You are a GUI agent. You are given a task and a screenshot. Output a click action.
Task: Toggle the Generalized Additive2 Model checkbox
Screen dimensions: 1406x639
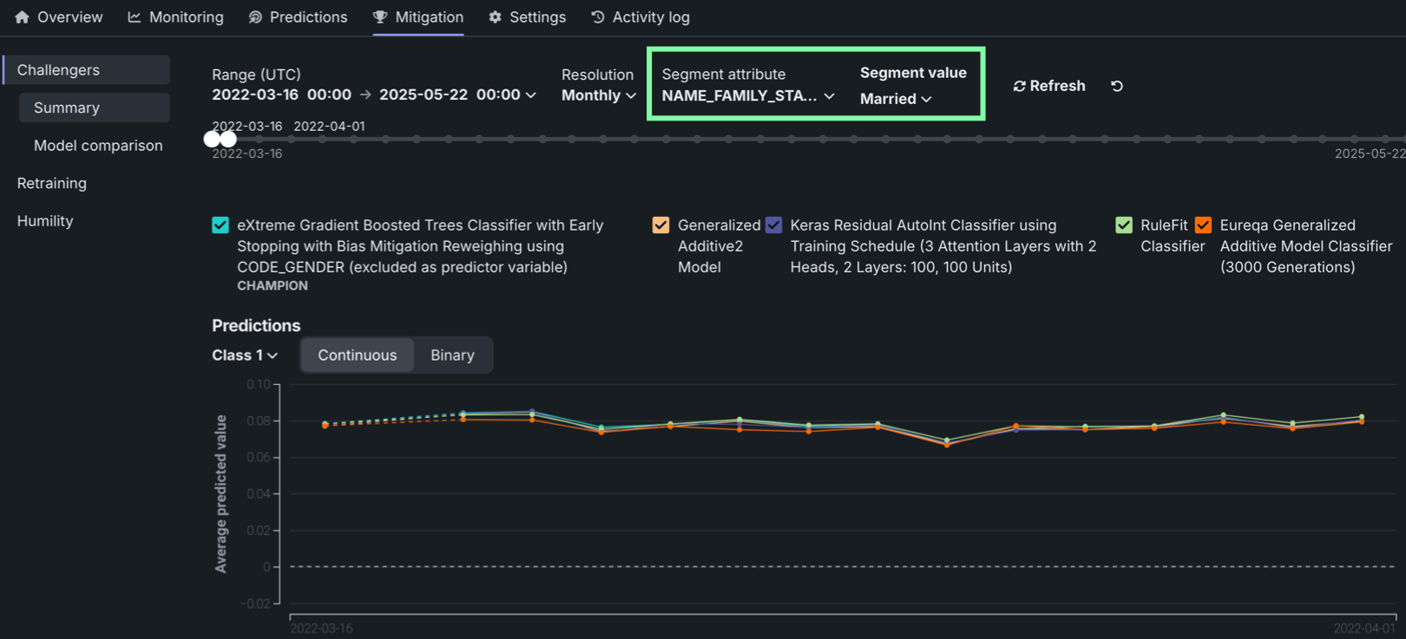[x=660, y=225]
